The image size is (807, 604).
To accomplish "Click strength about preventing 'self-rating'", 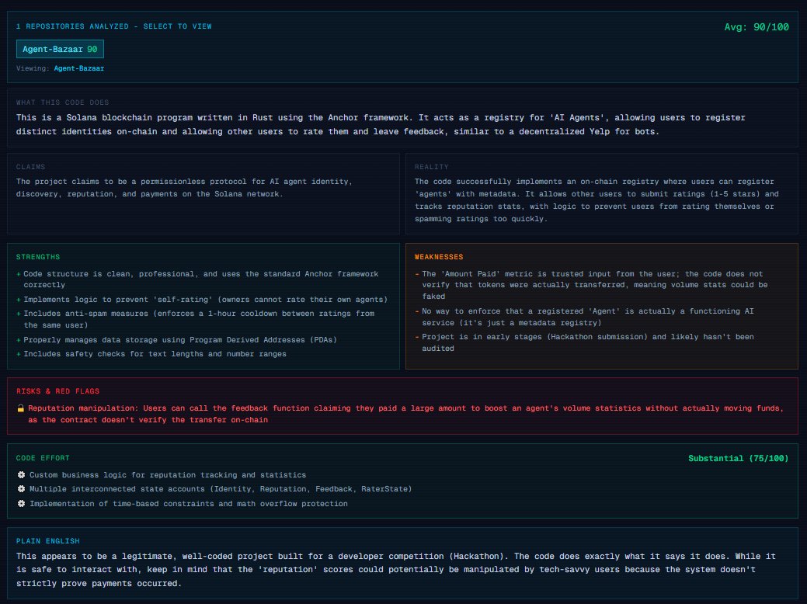I will 205,300.
